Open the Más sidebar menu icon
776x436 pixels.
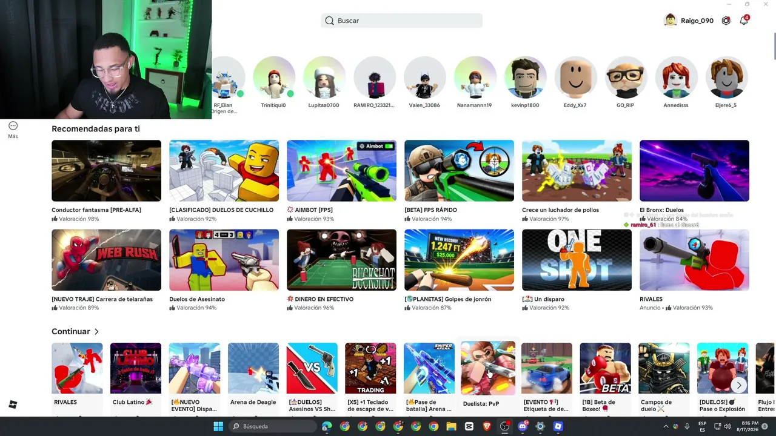(13, 126)
